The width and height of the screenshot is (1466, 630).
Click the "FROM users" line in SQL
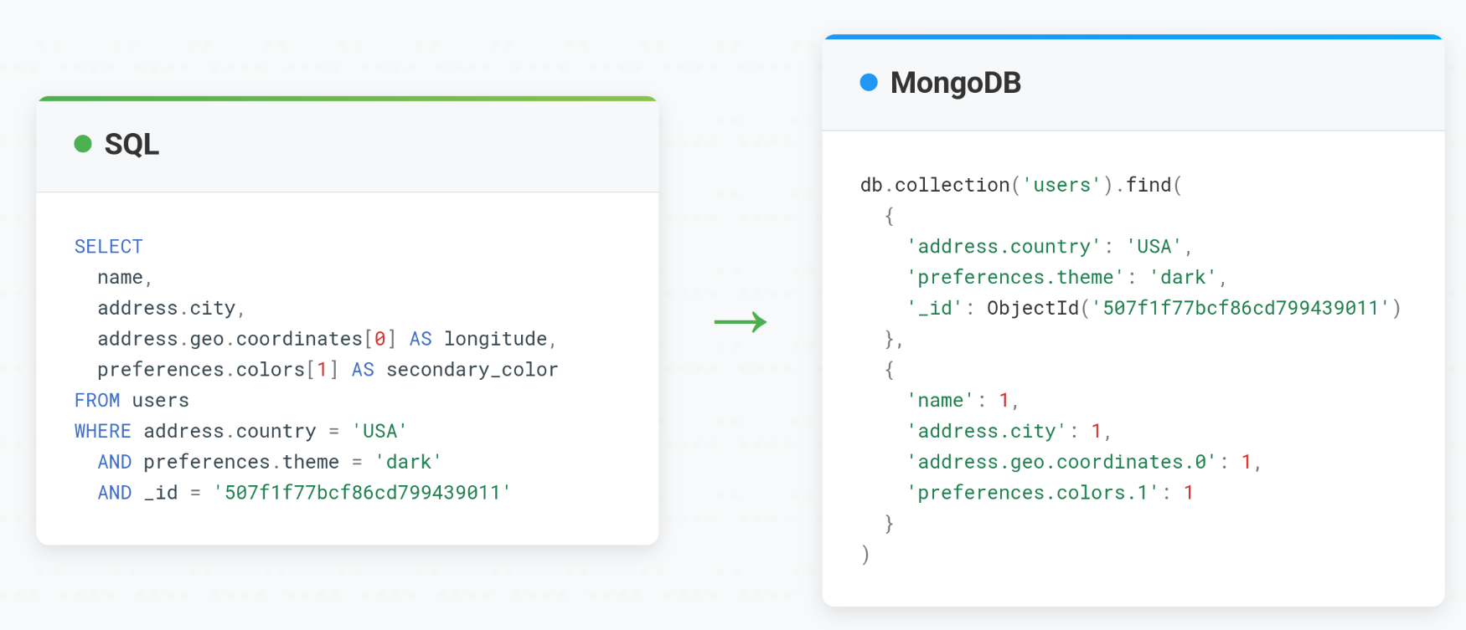(x=132, y=401)
